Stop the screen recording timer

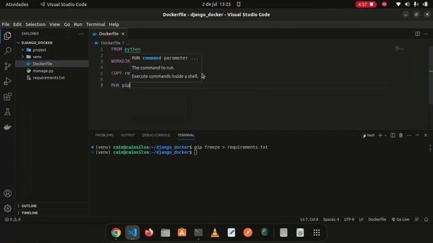(366, 5)
